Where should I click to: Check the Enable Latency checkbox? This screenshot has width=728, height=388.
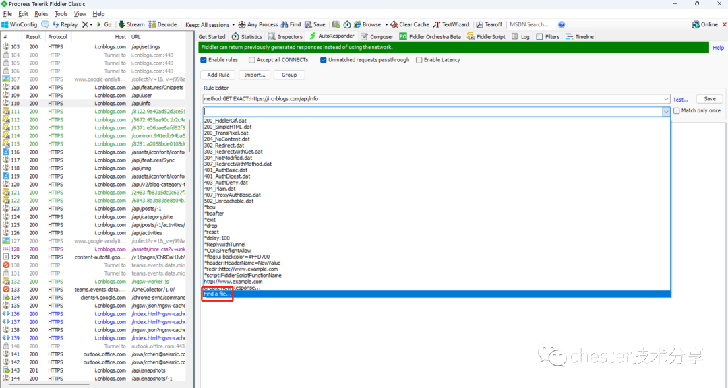419,60
